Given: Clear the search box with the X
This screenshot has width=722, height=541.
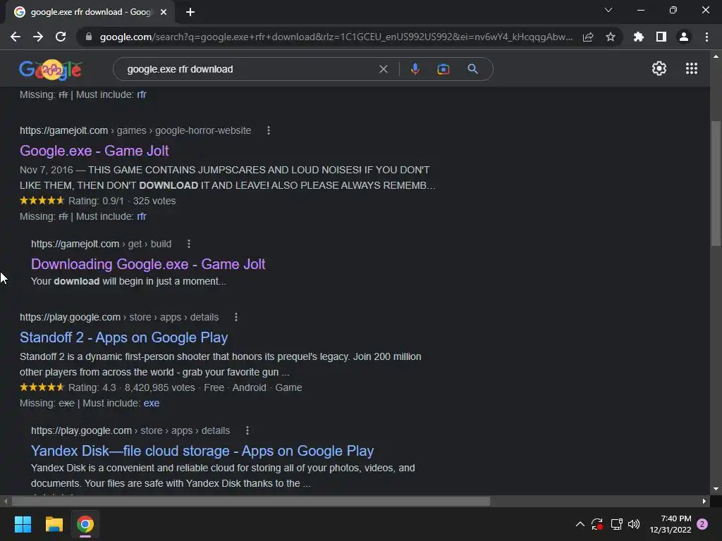Looking at the screenshot, I should tap(383, 69).
